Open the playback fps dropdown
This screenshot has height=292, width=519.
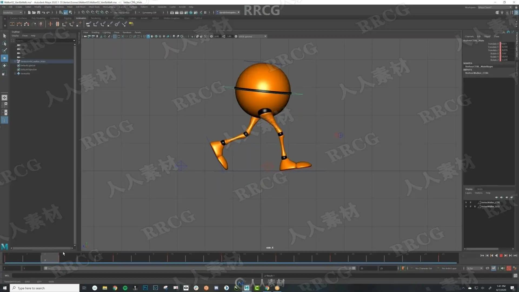pos(475,268)
